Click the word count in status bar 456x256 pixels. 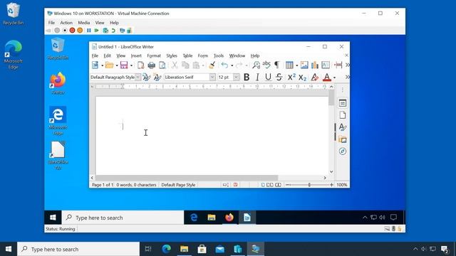tap(136, 185)
